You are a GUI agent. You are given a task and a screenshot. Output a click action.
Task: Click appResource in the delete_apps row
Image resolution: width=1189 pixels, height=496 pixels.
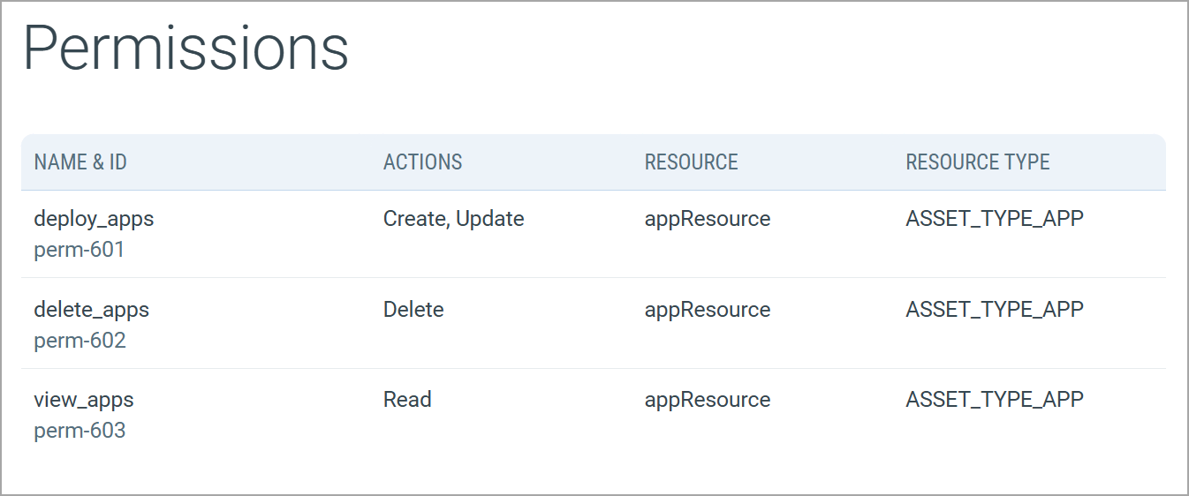[x=707, y=310]
